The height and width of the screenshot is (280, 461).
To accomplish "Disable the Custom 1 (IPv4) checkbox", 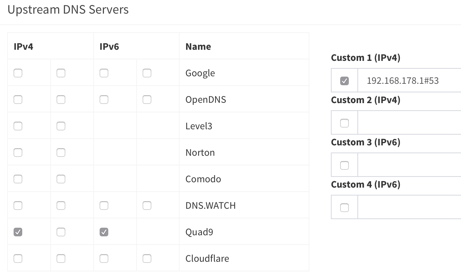I will (344, 81).
